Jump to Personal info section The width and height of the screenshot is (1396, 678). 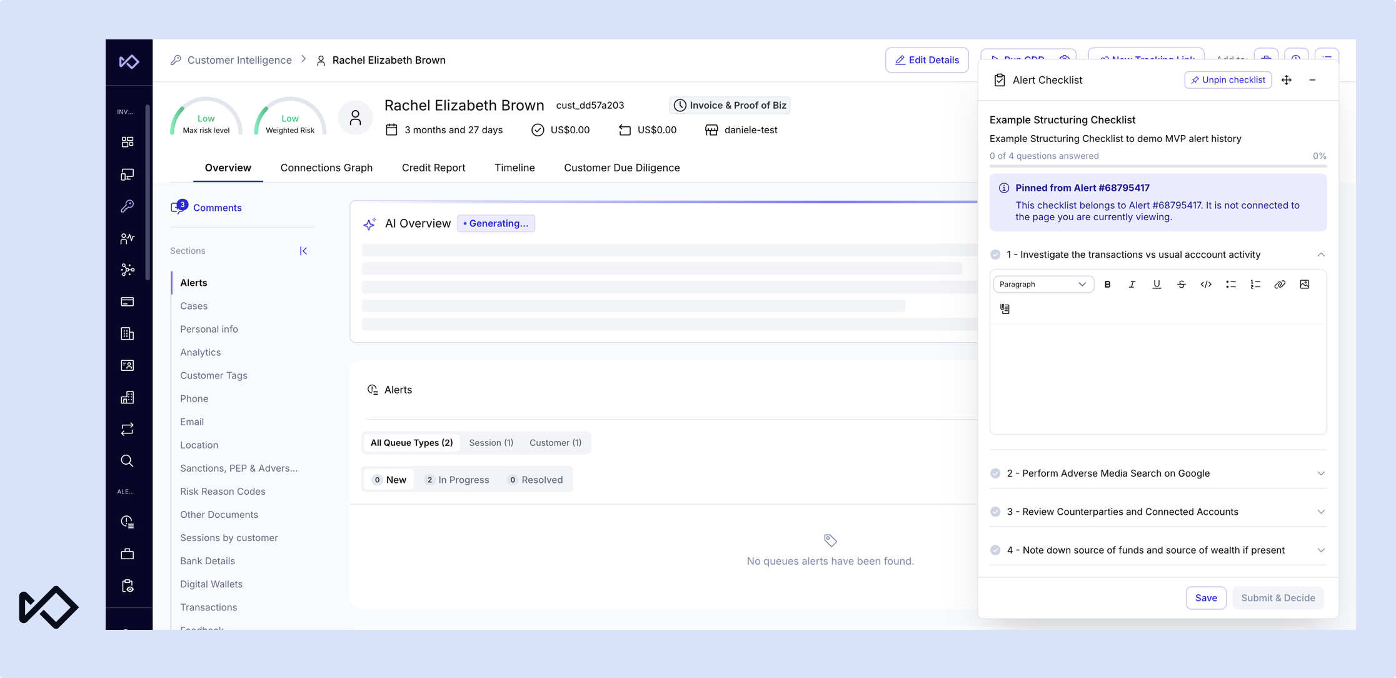[x=209, y=329]
